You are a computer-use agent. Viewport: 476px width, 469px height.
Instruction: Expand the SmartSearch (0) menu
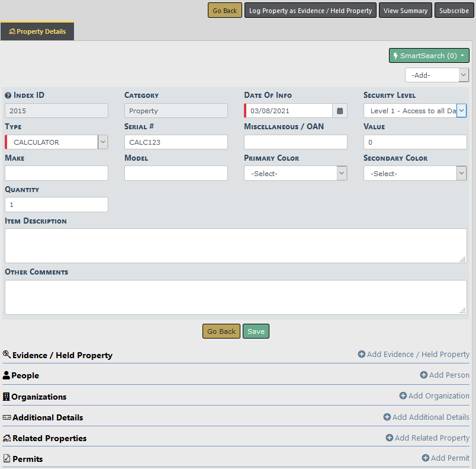pos(429,56)
